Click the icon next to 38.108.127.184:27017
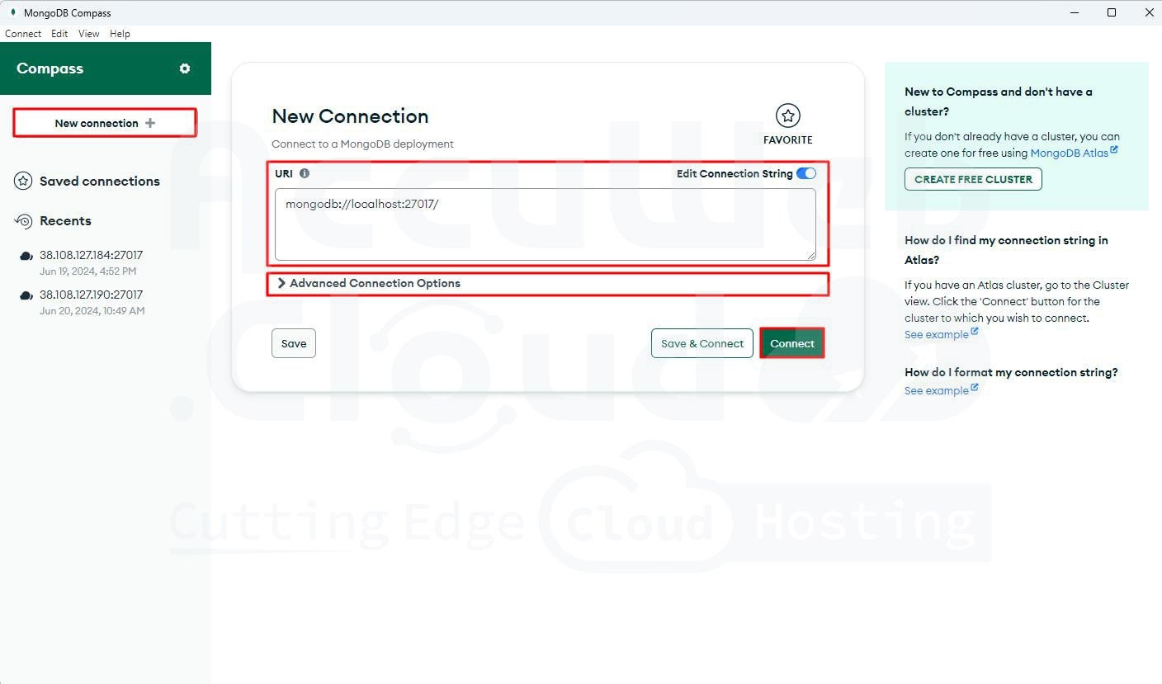 (26, 256)
